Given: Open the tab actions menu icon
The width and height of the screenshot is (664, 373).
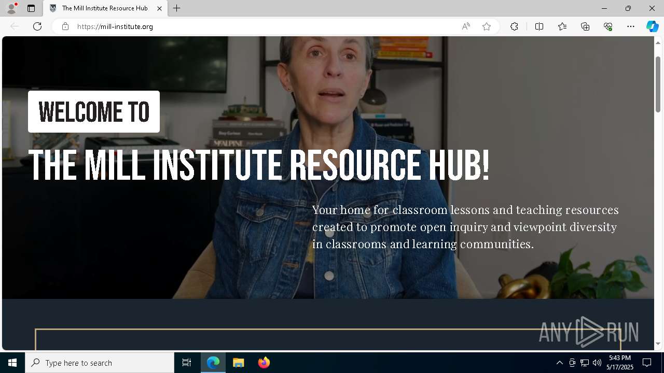Looking at the screenshot, I should 31,8.
